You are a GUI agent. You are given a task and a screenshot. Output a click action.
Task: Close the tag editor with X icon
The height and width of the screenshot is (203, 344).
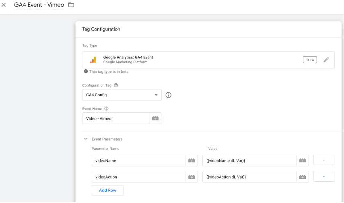[4, 5]
